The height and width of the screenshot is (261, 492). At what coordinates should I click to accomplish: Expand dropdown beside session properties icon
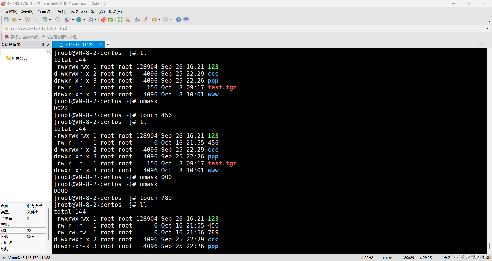coord(50,20)
